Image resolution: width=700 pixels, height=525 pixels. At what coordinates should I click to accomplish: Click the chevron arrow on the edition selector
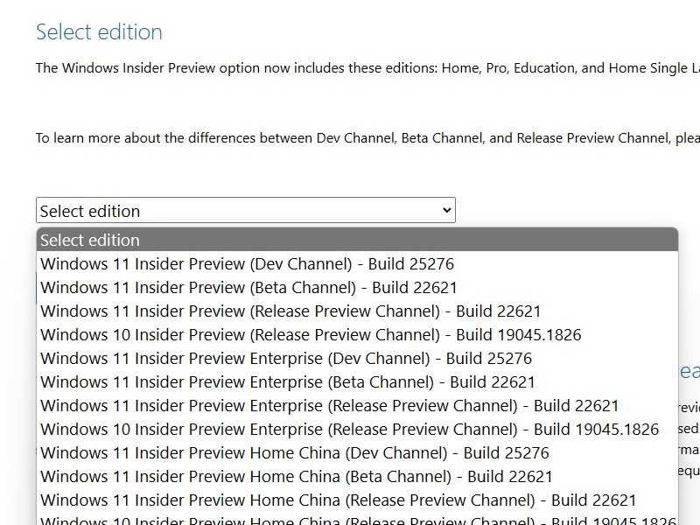click(446, 210)
